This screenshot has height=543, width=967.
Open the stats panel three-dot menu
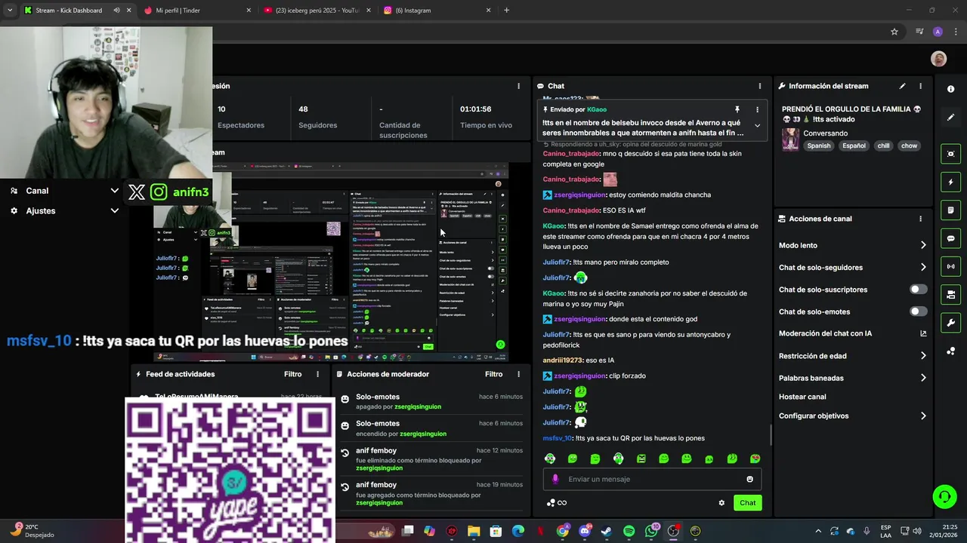(x=518, y=86)
